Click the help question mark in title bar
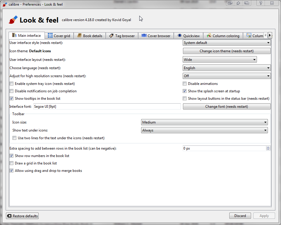 pos(261,3)
